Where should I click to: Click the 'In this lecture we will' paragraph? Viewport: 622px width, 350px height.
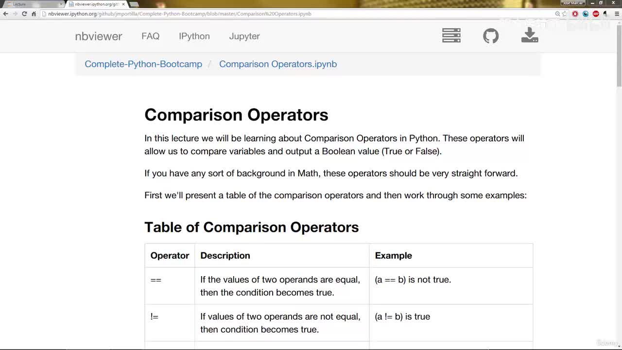tap(334, 144)
